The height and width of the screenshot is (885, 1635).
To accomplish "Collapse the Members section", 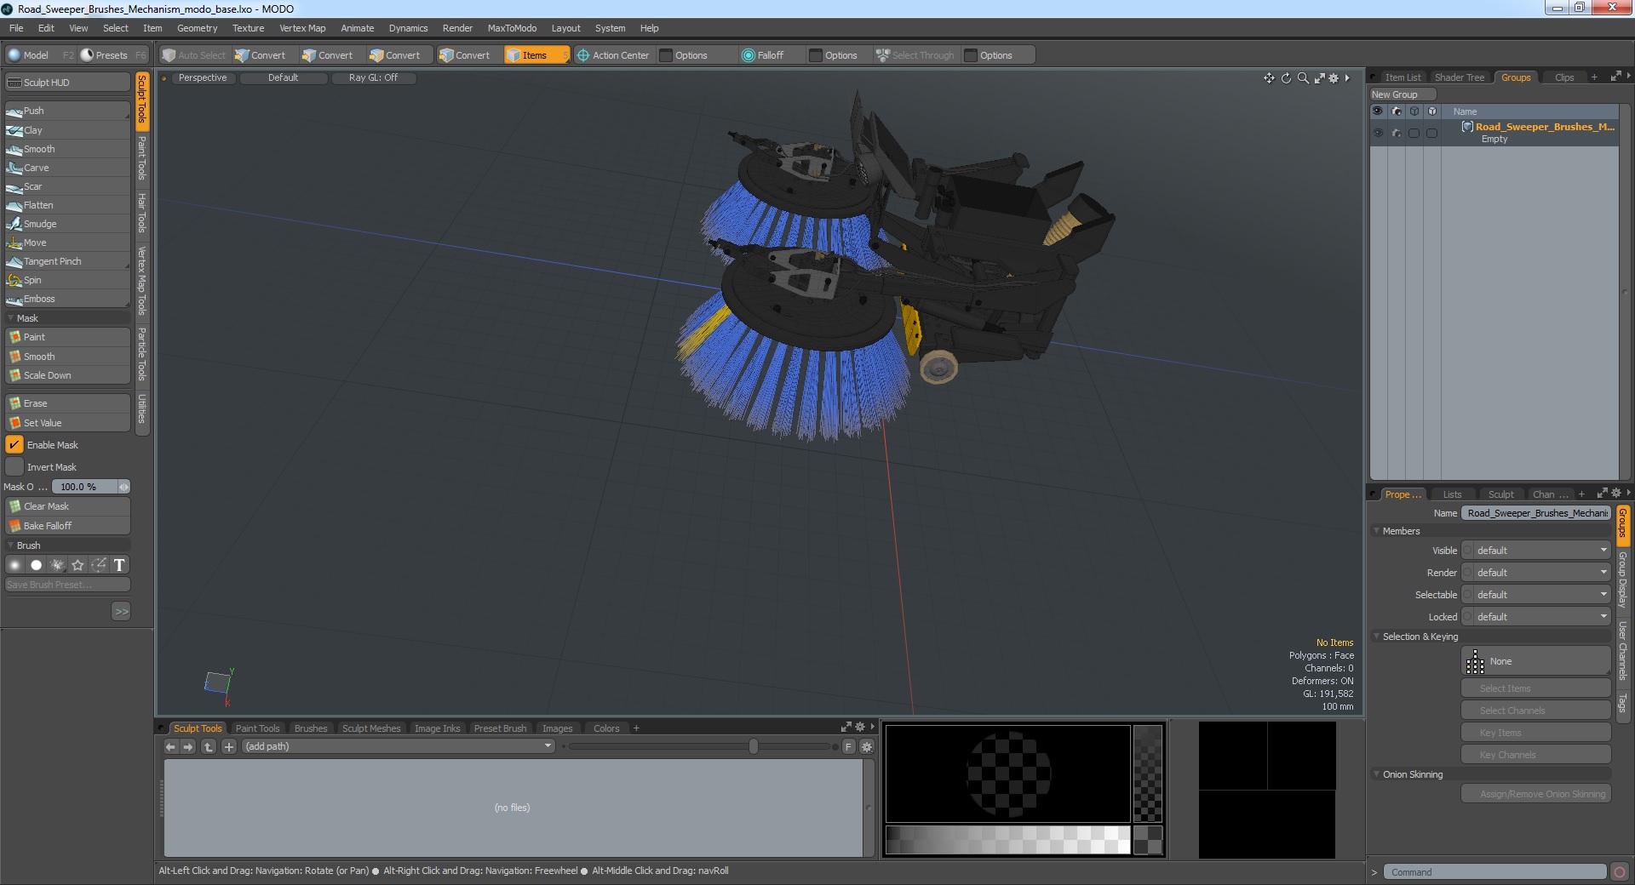I will pyautogui.click(x=1376, y=531).
